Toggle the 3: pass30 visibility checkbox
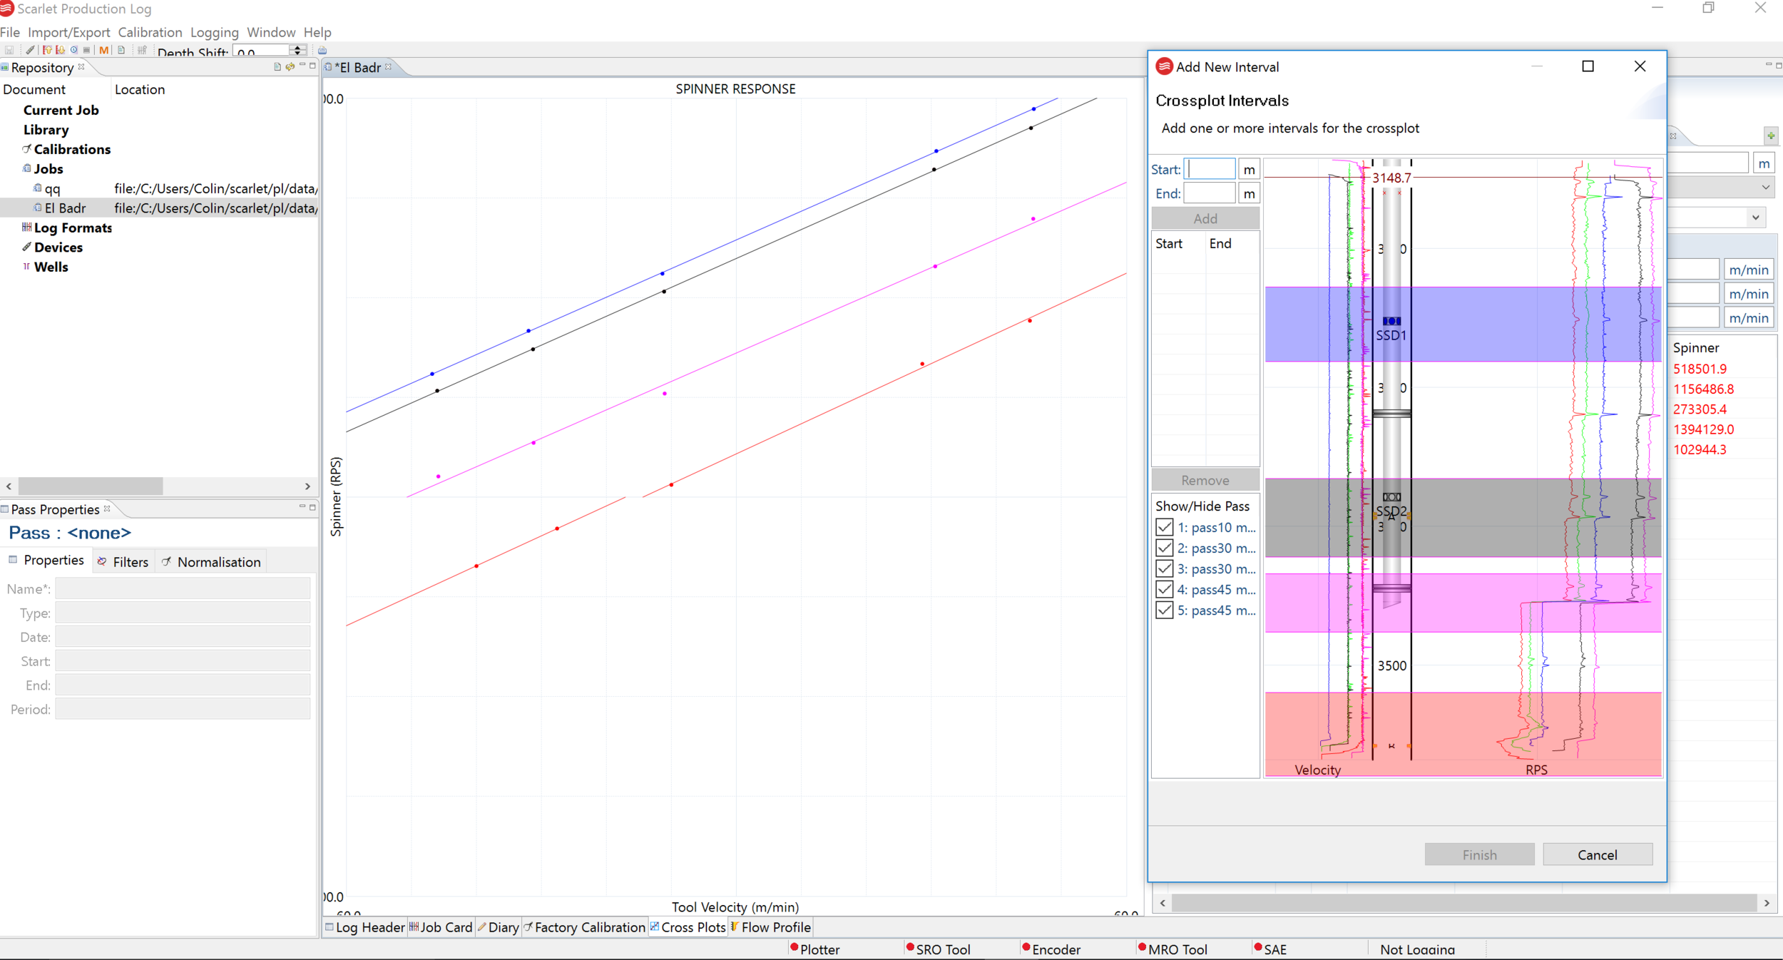Image resolution: width=1783 pixels, height=960 pixels. (x=1164, y=568)
